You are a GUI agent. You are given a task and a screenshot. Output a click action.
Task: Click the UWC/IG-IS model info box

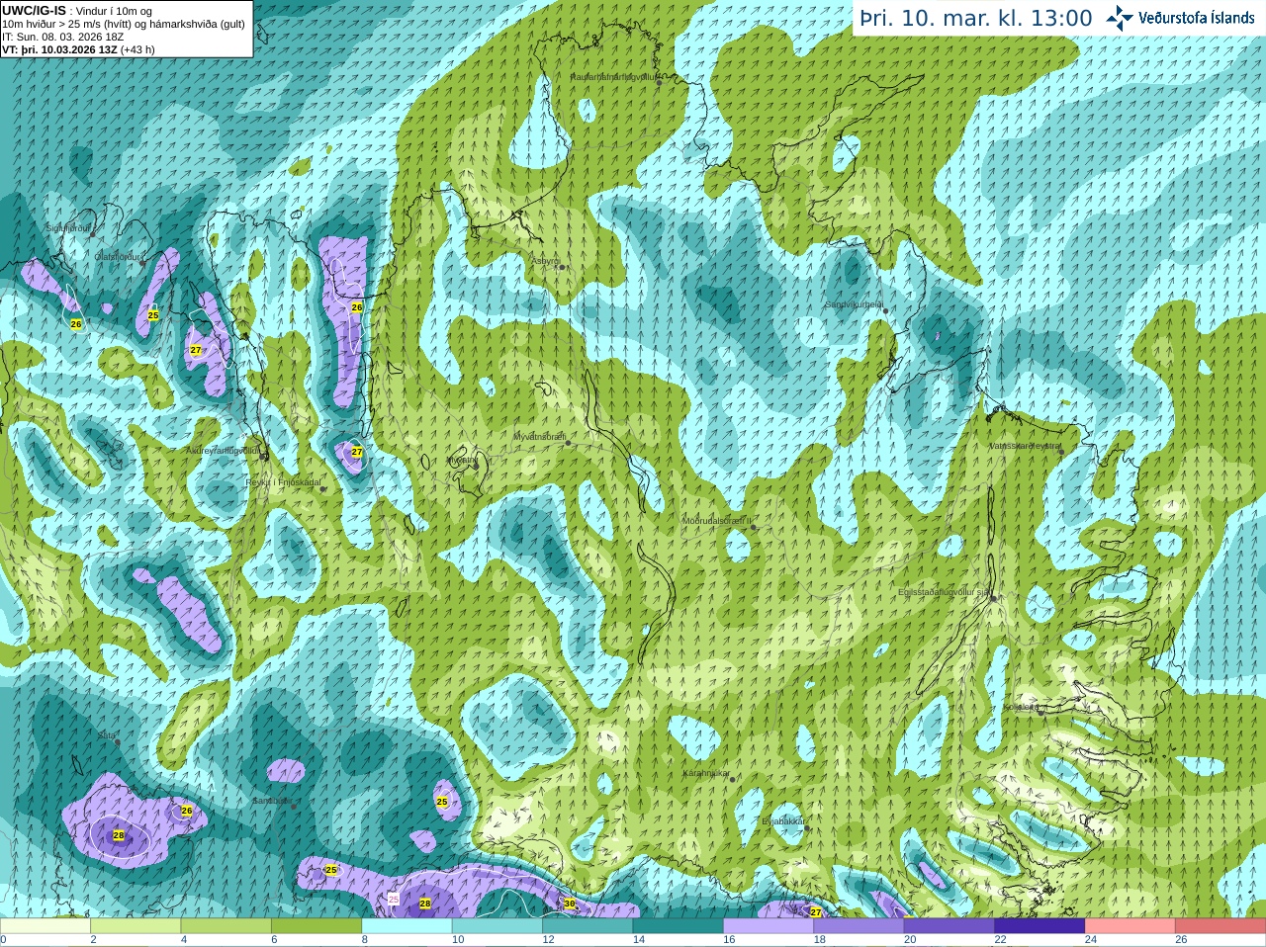tap(127, 29)
